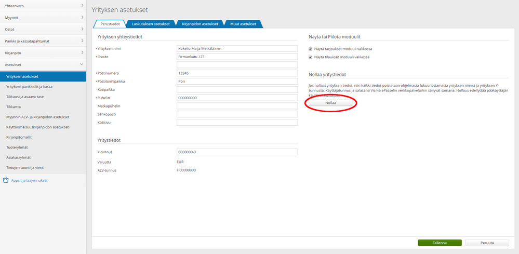Viewport: 519px width, 254px height.
Task: Focus the Kotisivu field
Action: pyautogui.click(x=237, y=123)
